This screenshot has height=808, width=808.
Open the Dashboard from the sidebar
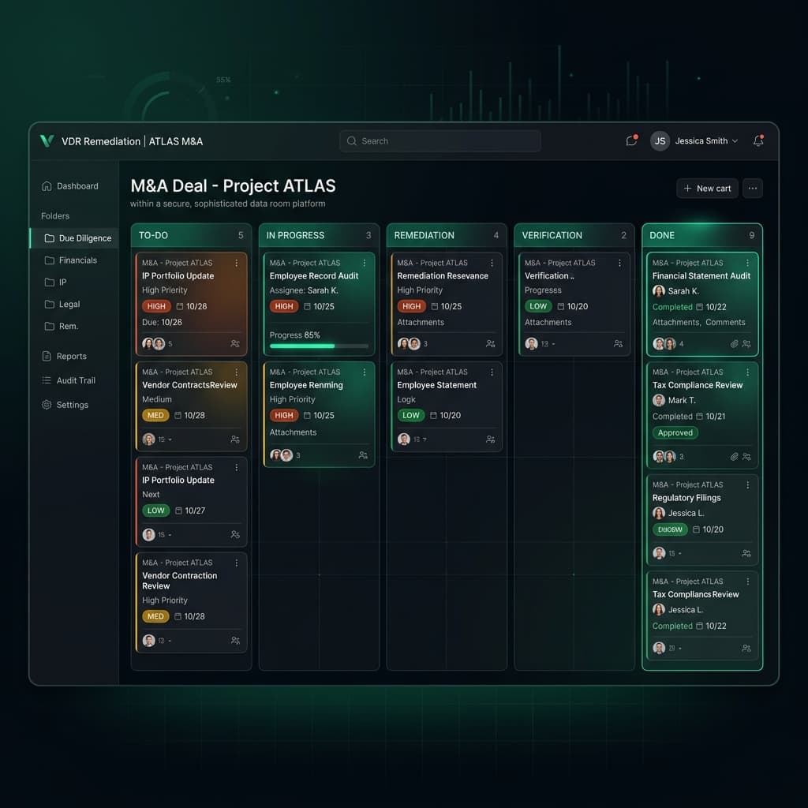(71, 185)
